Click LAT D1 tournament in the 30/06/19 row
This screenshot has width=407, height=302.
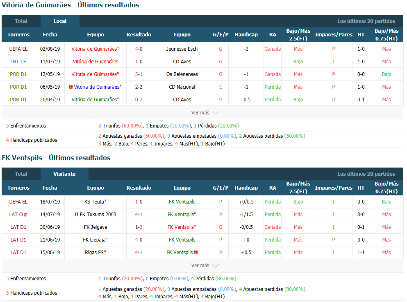point(18,227)
